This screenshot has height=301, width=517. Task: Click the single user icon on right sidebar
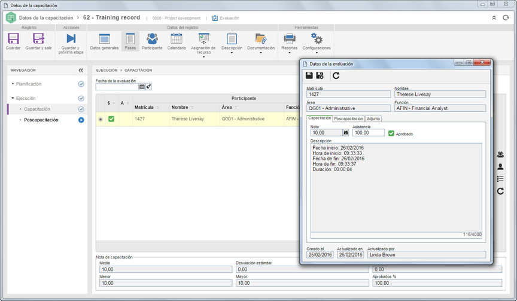tap(500, 166)
